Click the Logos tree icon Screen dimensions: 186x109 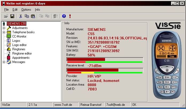coord(9,41)
